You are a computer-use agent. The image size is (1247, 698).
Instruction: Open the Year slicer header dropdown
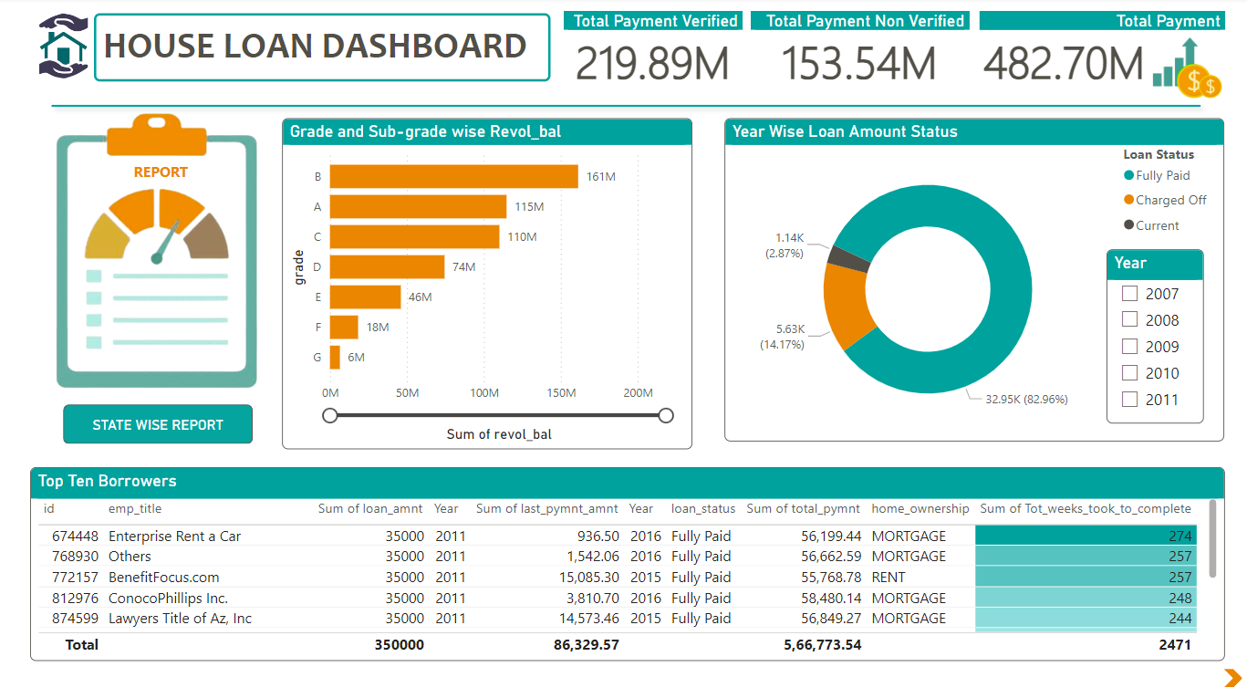(1155, 264)
